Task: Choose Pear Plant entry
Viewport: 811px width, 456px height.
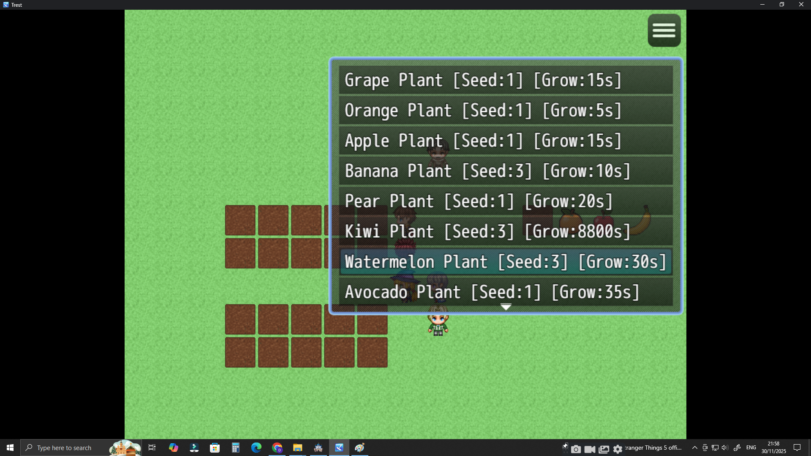Action: (x=505, y=201)
